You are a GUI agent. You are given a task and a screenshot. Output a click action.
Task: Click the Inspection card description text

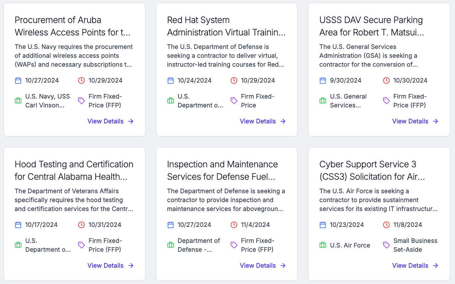click(x=226, y=200)
